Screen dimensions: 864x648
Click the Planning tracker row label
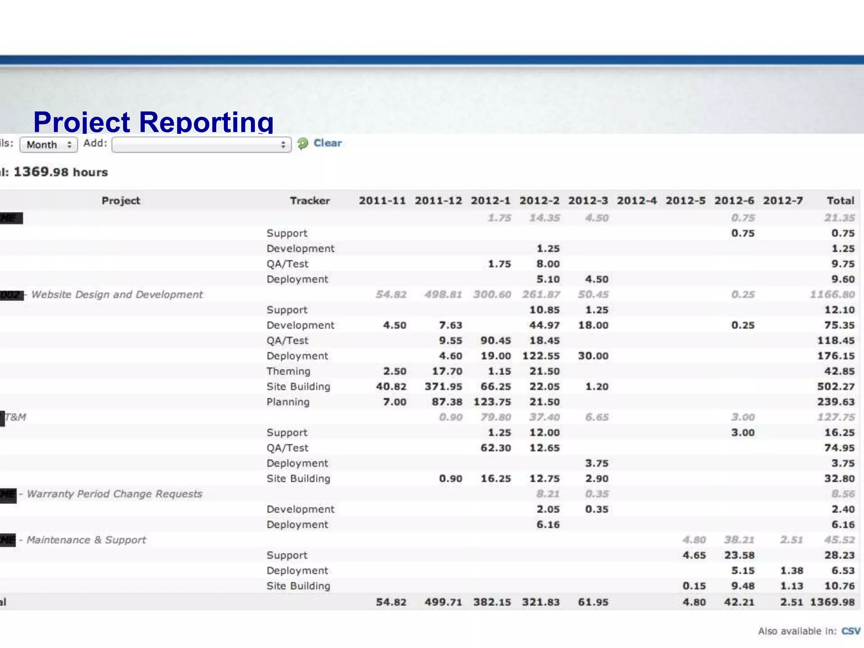point(288,402)
